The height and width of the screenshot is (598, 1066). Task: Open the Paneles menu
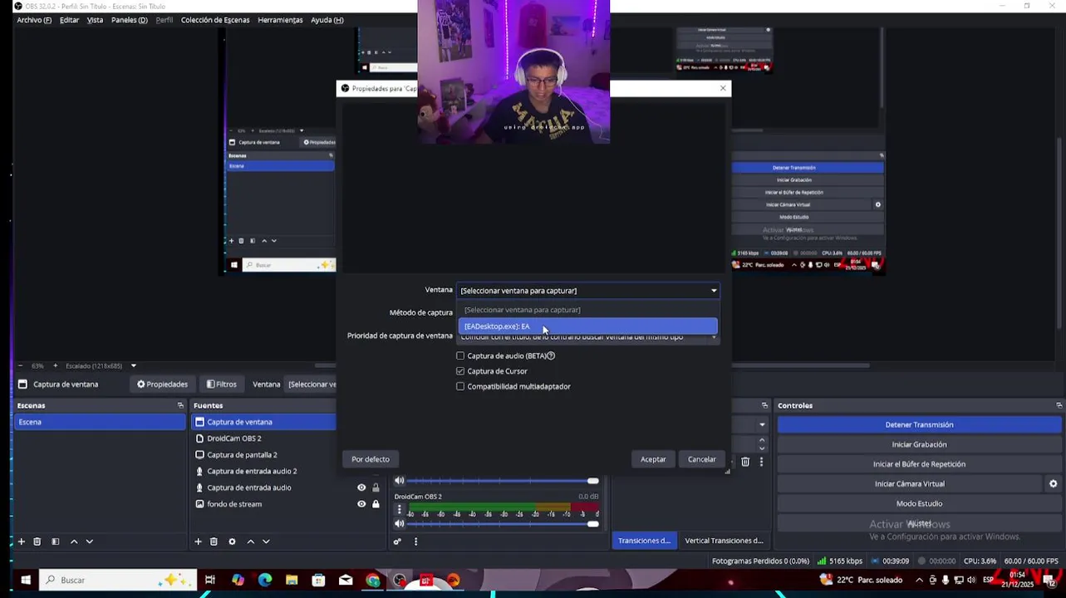(130, 20)
